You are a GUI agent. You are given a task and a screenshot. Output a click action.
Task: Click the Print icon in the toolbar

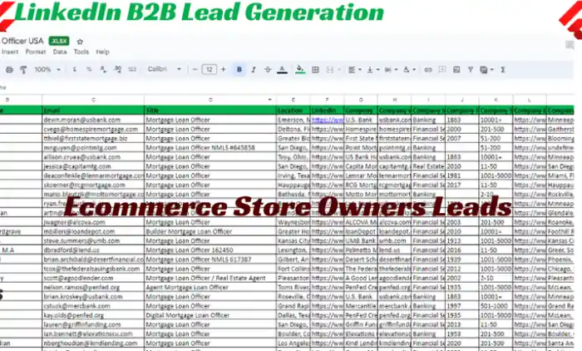[x=9, y=70]
